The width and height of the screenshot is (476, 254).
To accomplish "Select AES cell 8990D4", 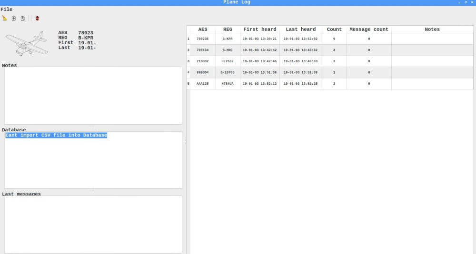I will pyautogui.click(x=202, y=72).
